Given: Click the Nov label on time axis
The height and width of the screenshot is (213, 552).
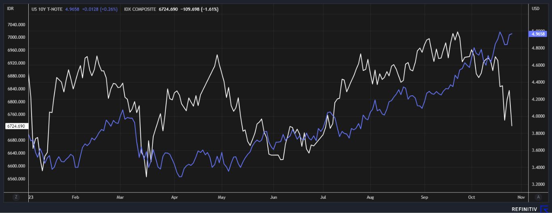Looking at the screenshot, I should point(521,198).
